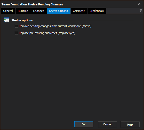This screenshot has width=144, height=130.
Task: Expand the tab list dropdown arrow
Action: 140,11
